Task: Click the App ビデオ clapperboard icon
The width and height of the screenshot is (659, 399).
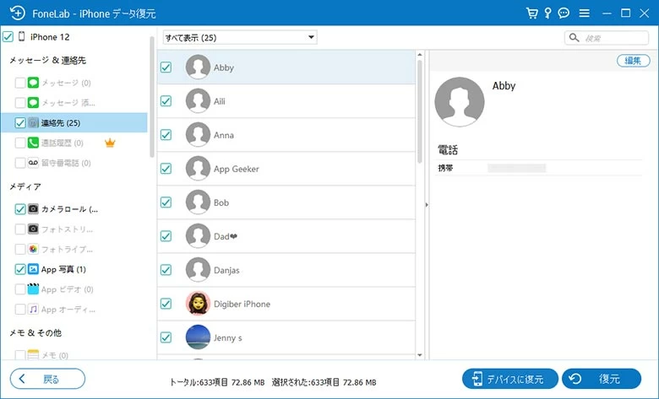Action: click(x=33, y=289)
